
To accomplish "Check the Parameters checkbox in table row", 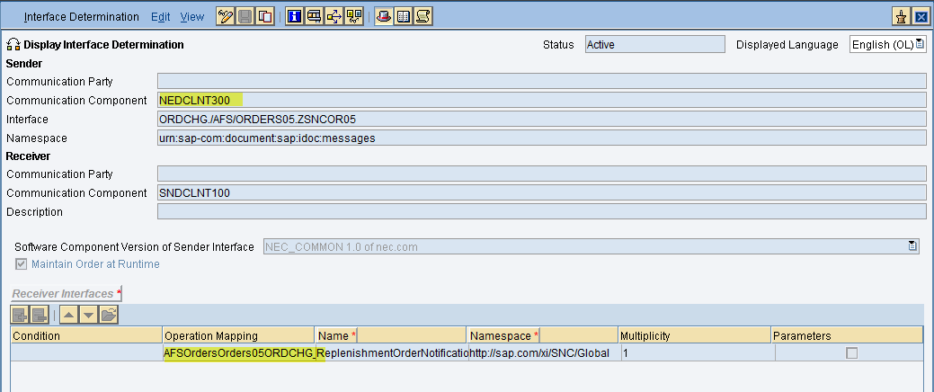I will [x=850, y=353].
